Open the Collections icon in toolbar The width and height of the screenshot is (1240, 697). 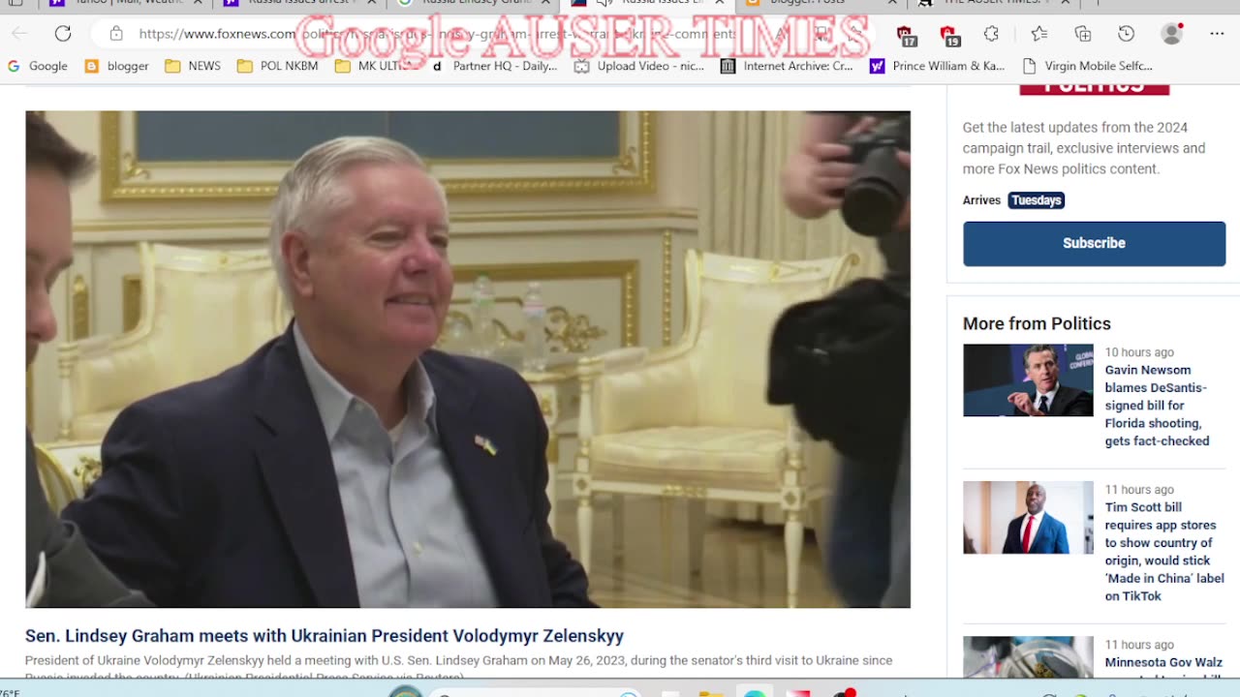coord(1083,34)
